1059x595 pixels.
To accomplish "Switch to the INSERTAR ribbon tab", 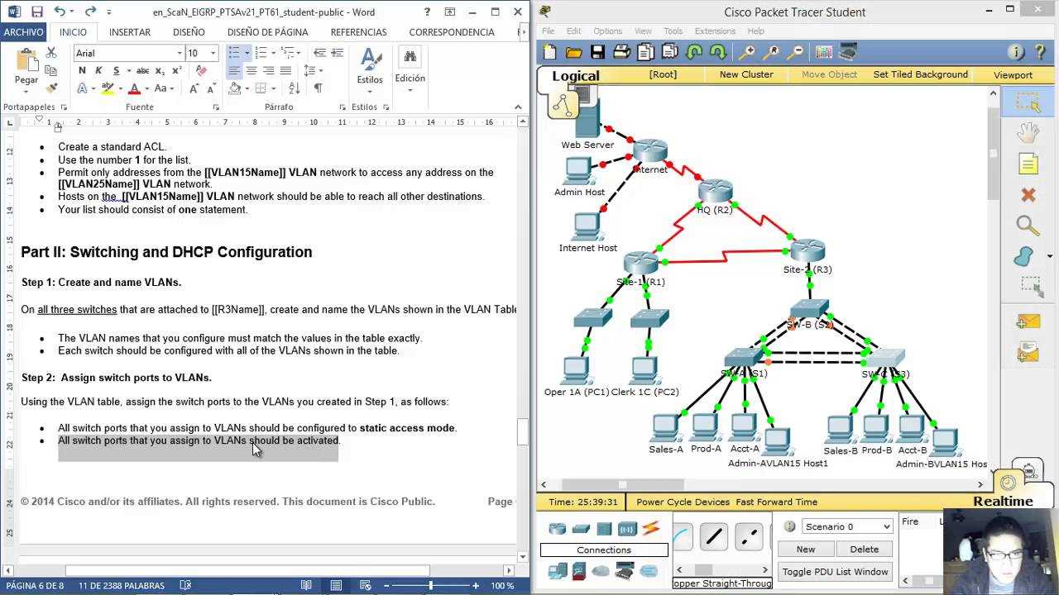I will [130, 32].
